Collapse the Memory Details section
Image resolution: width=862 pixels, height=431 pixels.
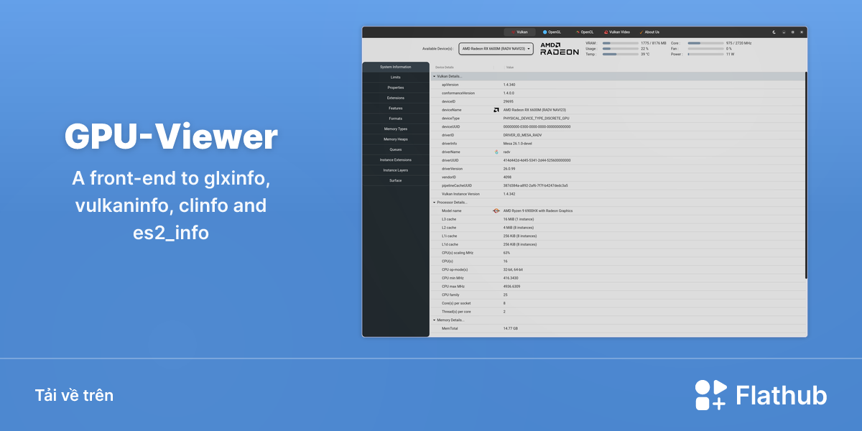(x=435, y=320)
